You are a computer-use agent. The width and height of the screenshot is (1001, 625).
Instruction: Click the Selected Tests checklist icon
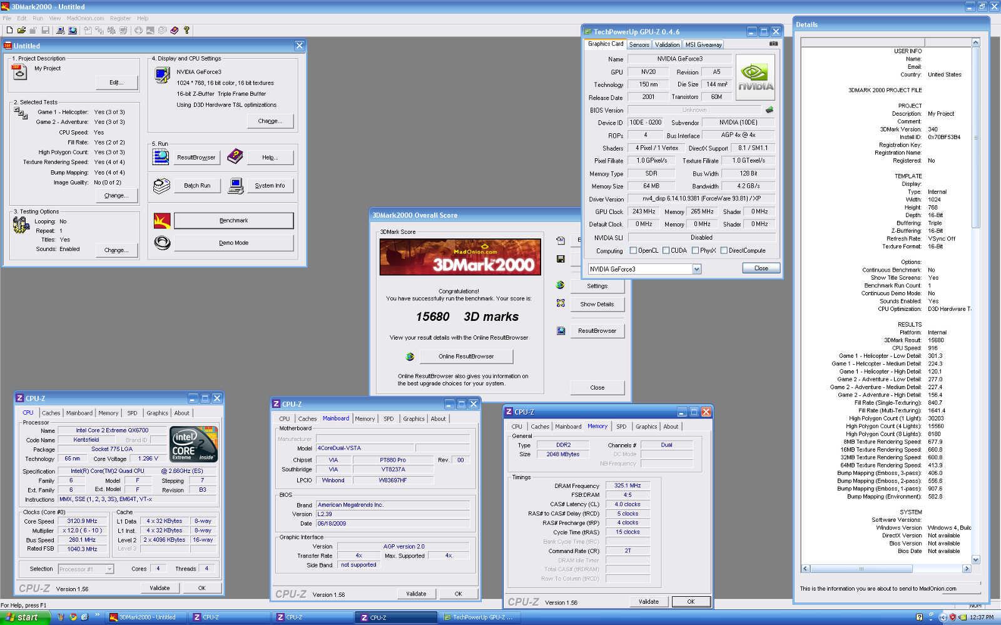(21, 113)
